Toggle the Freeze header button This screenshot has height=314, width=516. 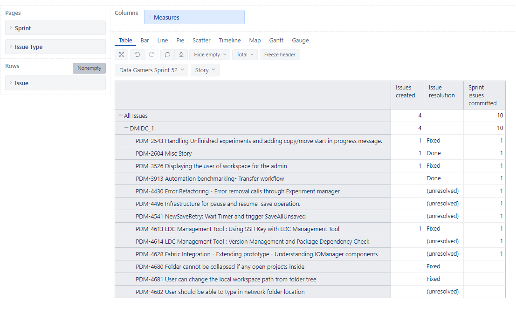click(280, 55)
